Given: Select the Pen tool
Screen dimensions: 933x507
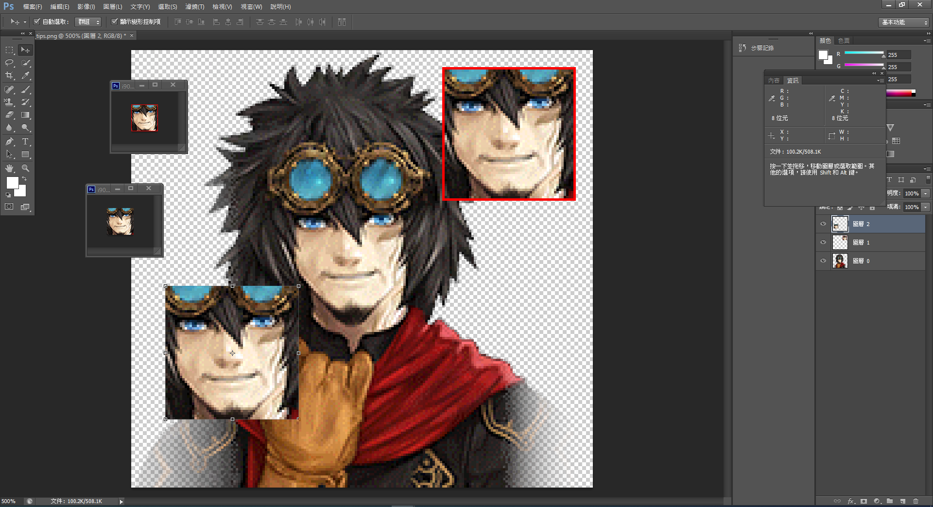Looking at the screenshot, I should pos(9,141).
